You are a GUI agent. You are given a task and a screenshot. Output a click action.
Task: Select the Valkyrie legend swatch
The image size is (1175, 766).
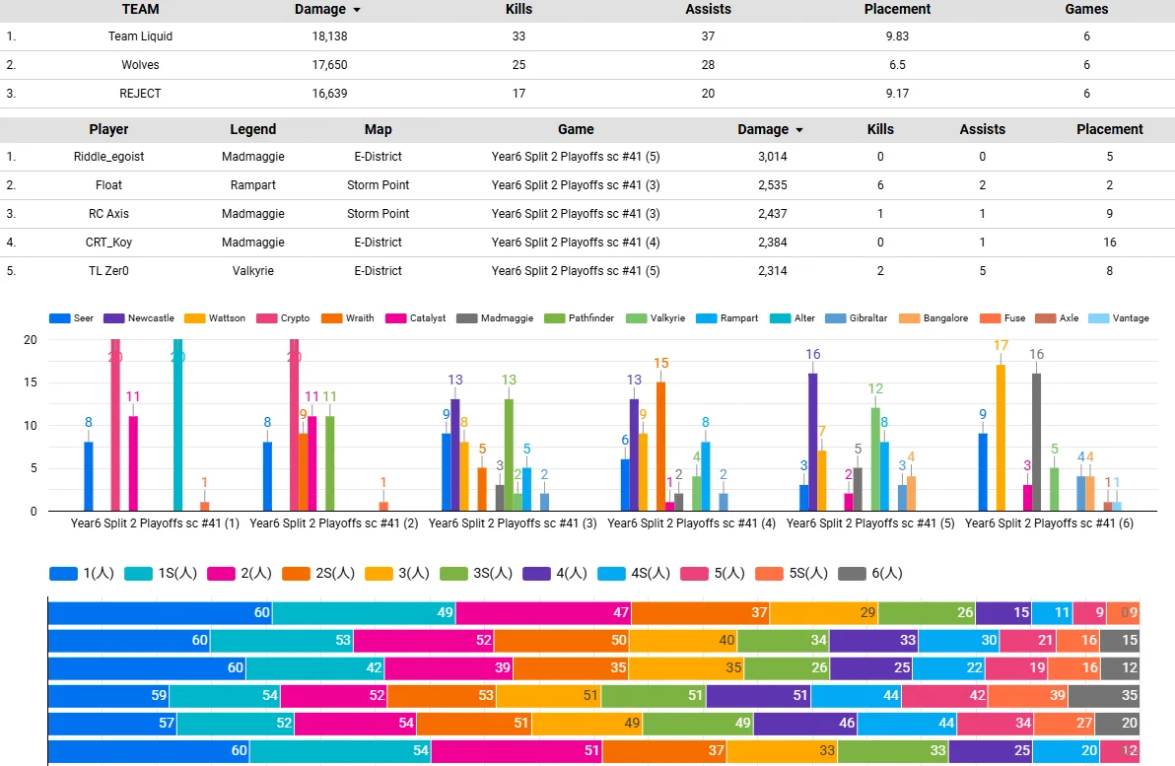click(x=636, y=318)
